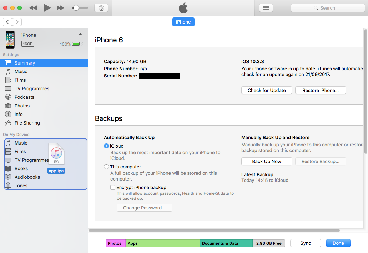The width and height of the screenshot is (368, 253).
Task: Click the Sync button
Action: tap(306, 243)
